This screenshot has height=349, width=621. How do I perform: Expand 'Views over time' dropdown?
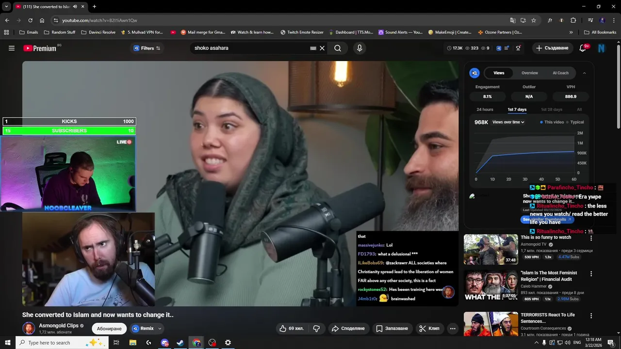point(508,122)
